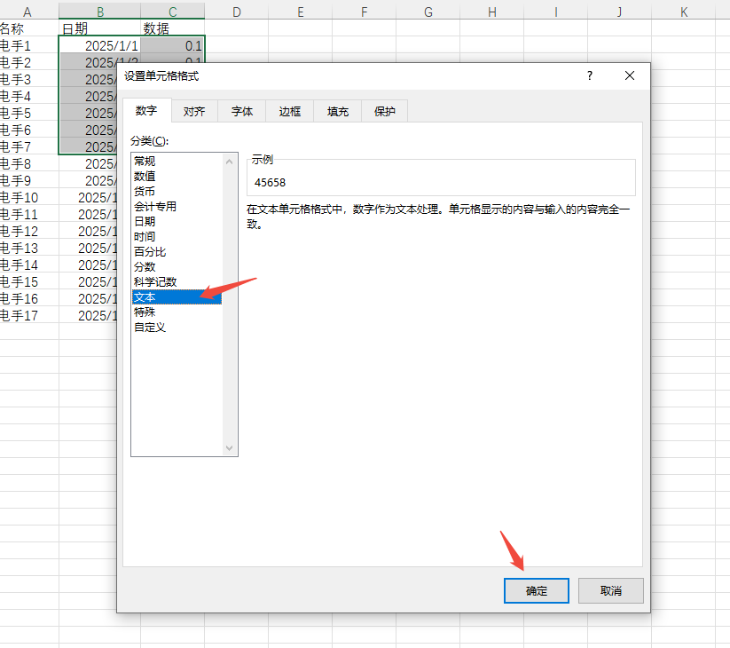The height and width of the screenshot is (648, 730).
Task: Select the 数字 tab
Action: pos(147,111)
